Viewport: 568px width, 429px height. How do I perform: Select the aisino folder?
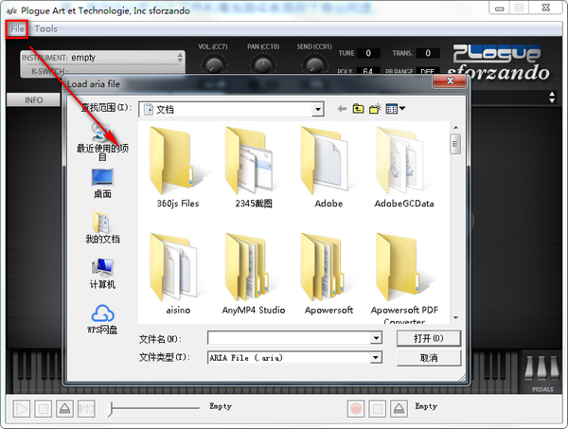tap(178, 274)
